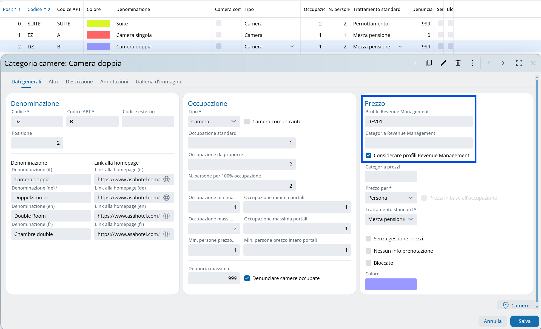This screenshot has width=541, height=329.
Task: Click the plus icon to add category
Action: point(415,63)
